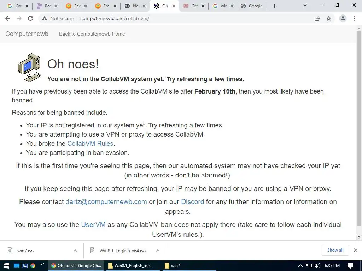Open the Discord link

pyautogui.click(x=193, y=201)
